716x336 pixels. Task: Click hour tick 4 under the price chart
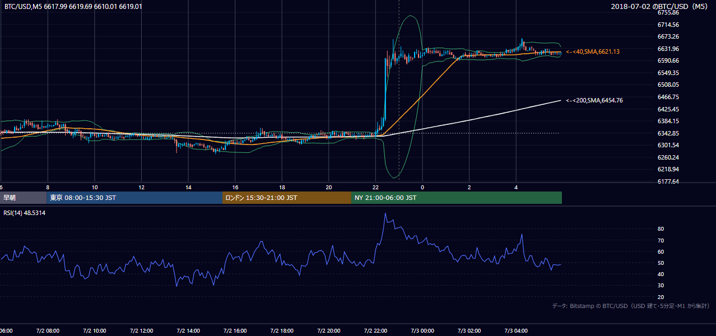pyautogui.click(x=516, y=188)
